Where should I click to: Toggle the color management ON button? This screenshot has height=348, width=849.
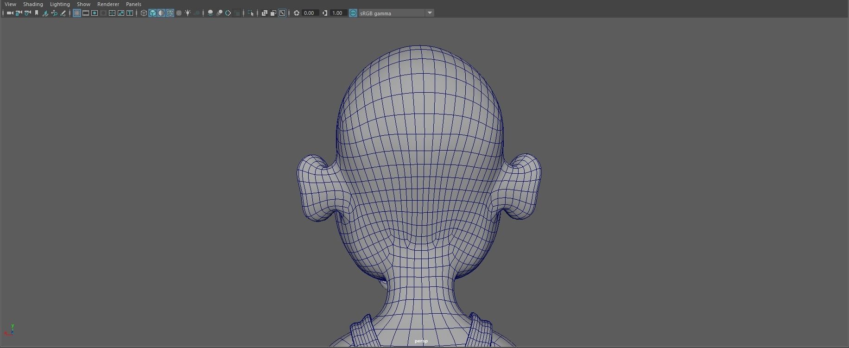pos(353,13)
